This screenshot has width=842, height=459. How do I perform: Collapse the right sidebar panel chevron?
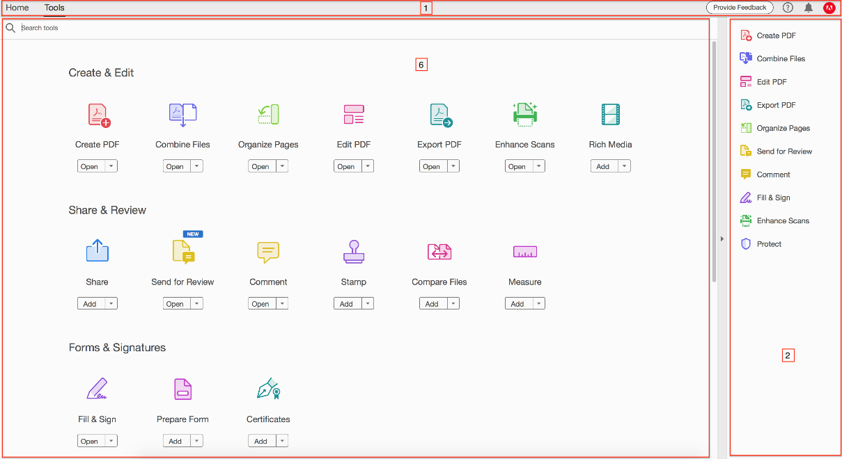[x=721, y=238]
